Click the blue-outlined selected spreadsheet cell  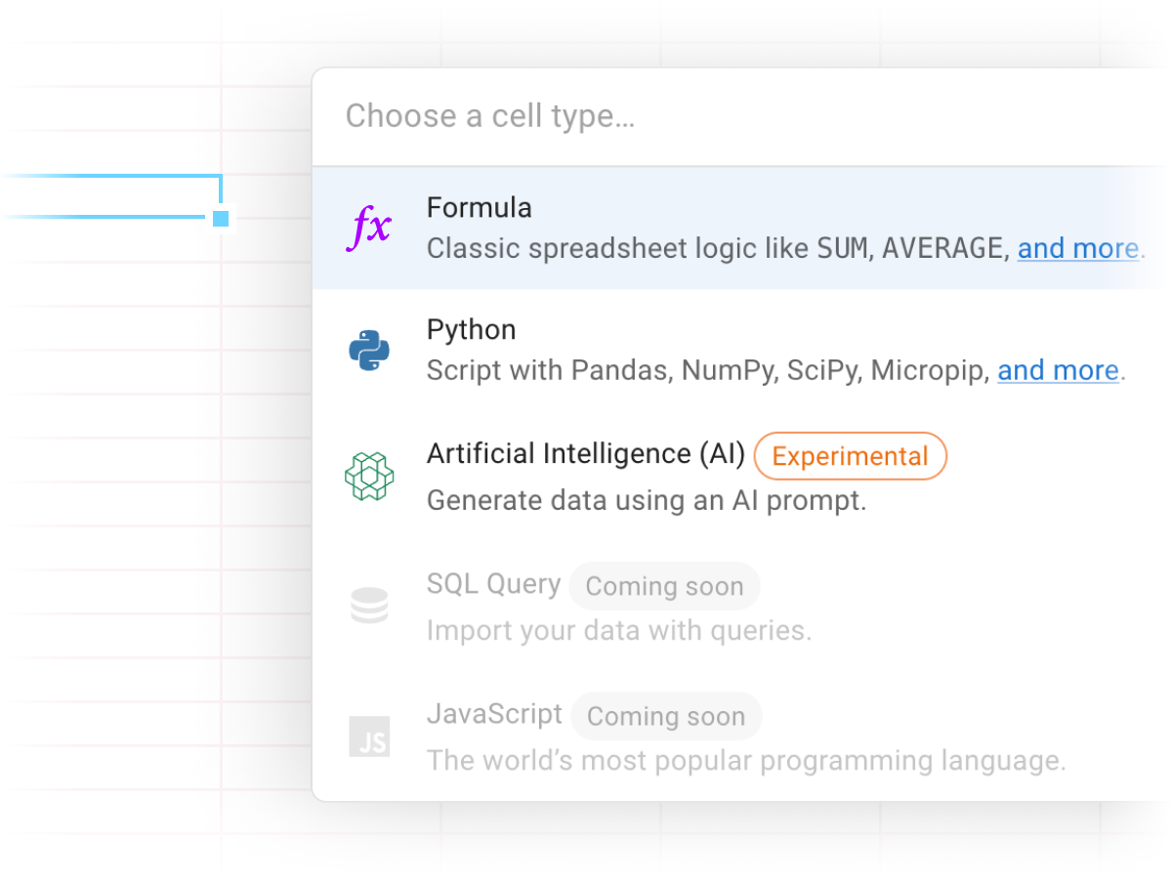[110, 195]
